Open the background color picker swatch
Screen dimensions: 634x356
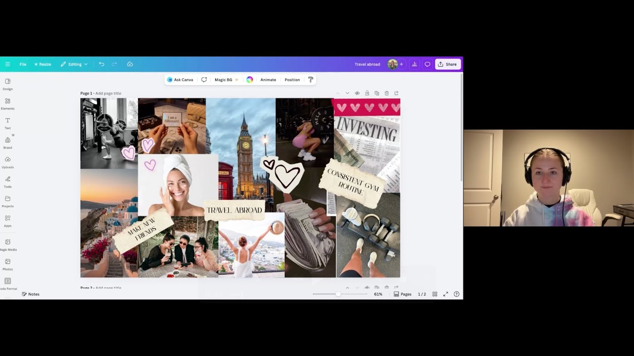click(x=250, y=80)
